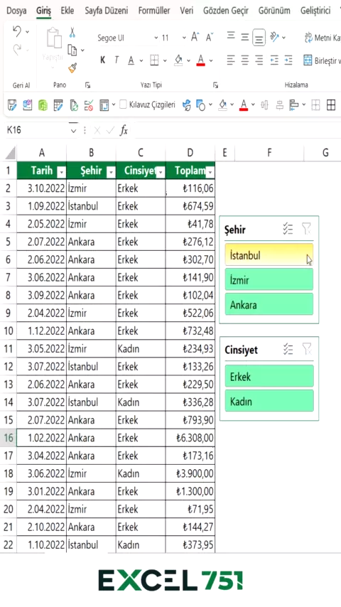
Task: Open the Formüller ribbon tab
Action: click(154, 11)
